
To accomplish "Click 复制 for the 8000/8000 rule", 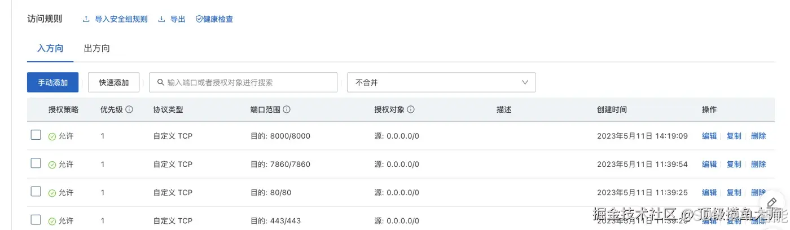I will coord(734,136).
